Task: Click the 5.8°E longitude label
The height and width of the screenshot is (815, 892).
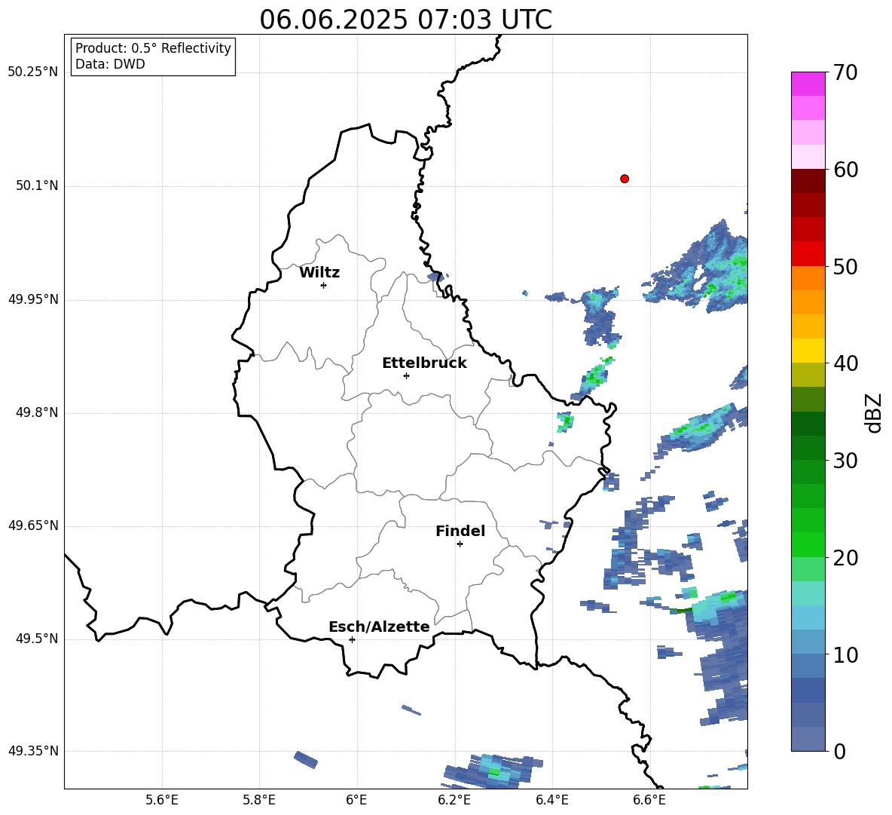Action: 259,801
